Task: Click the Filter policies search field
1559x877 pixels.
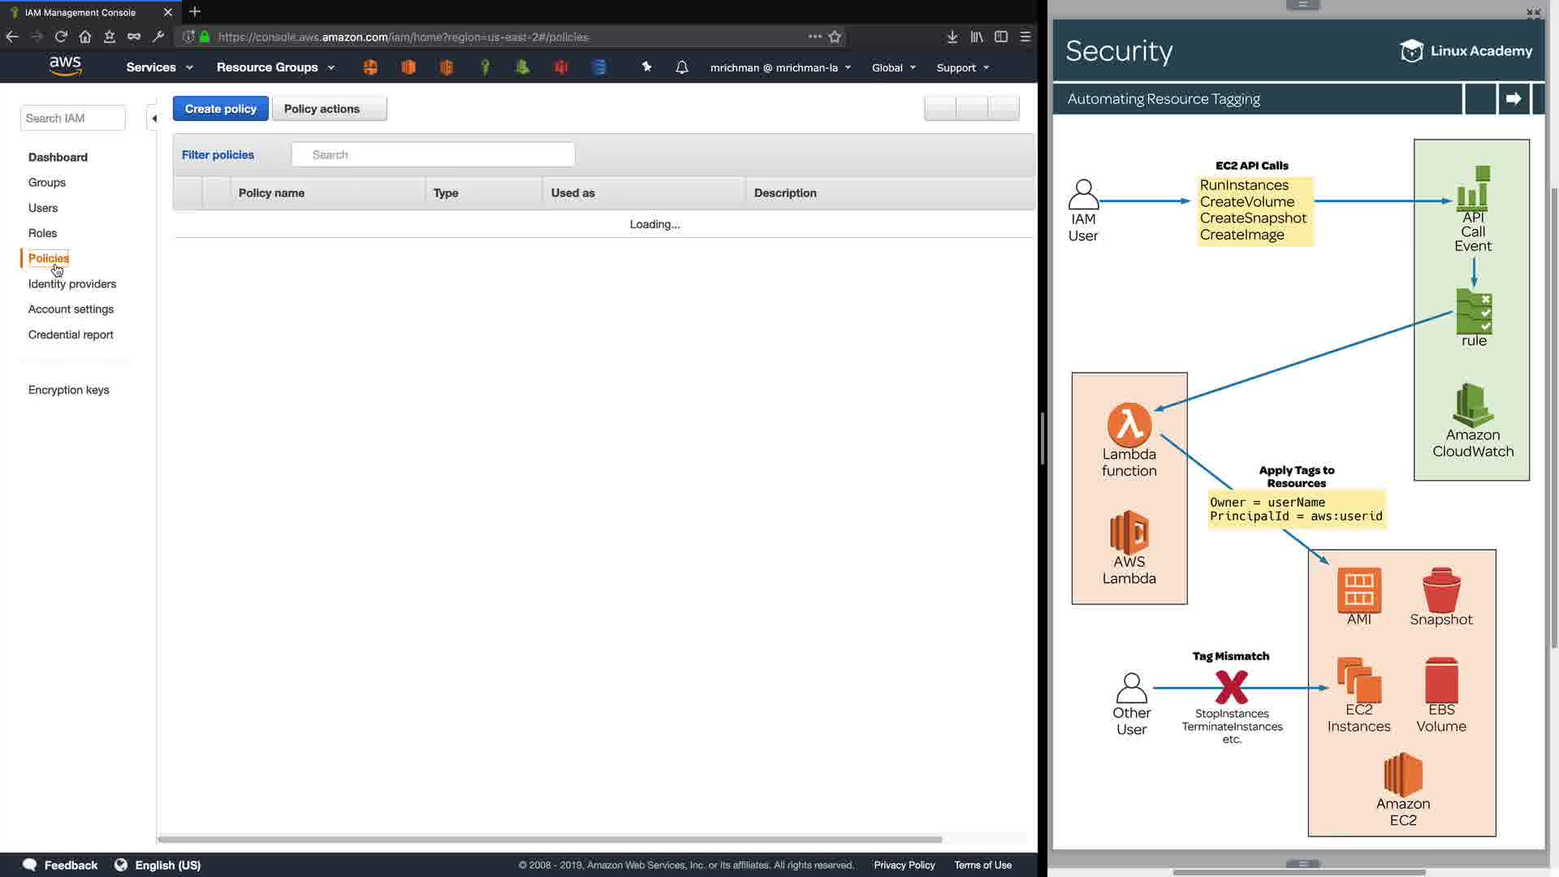Action: coord(434,155)
